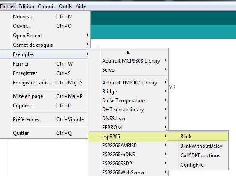Expand Open Recent submenu
This screenshot has height=176, width=236.
tap(45, 36)
